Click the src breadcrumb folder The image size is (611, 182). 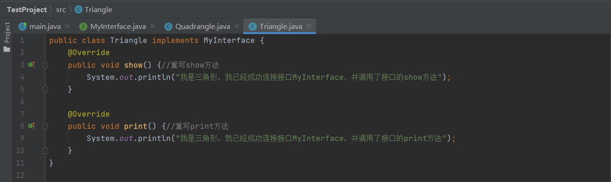pyautogui.click(x=61, y=9)
